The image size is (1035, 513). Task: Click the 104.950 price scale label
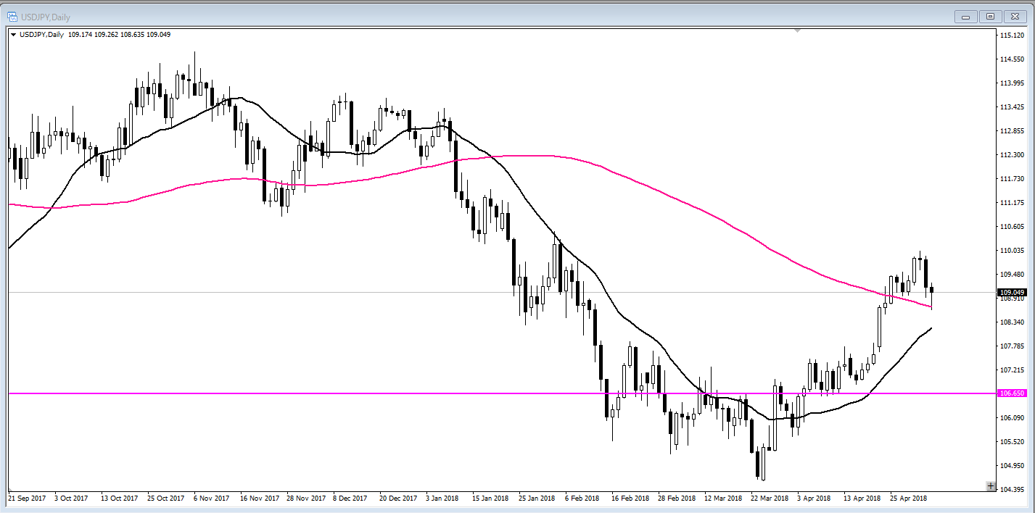click(1011, 465)
